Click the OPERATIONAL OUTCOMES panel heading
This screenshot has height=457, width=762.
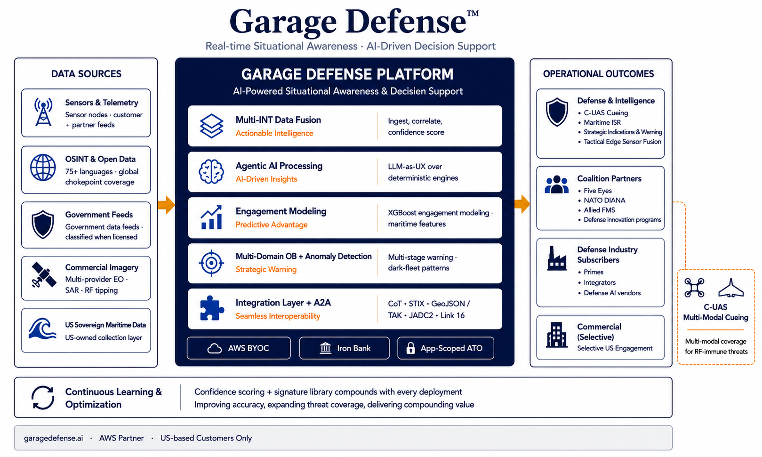pos(599,74)
